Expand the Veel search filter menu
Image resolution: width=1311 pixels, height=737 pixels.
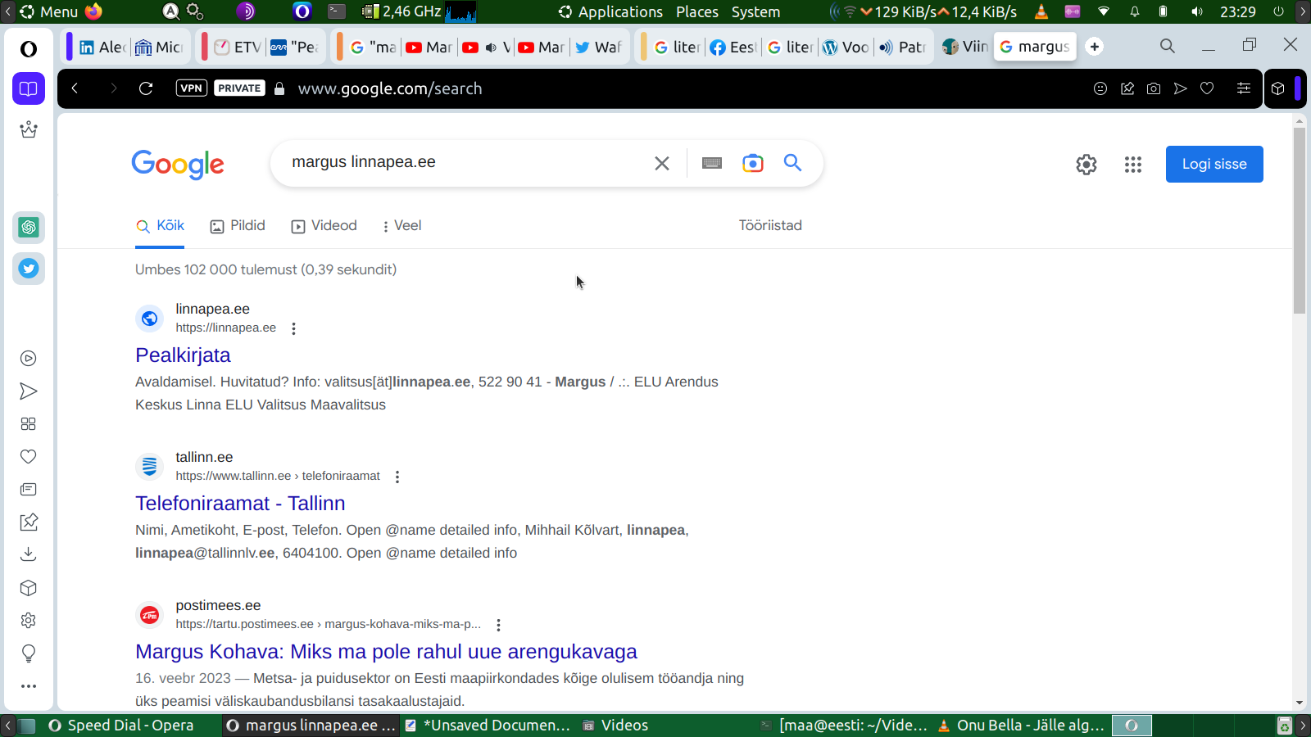401,226
